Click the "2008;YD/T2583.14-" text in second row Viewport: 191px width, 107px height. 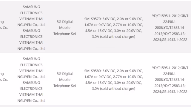[x=170, y=80]
